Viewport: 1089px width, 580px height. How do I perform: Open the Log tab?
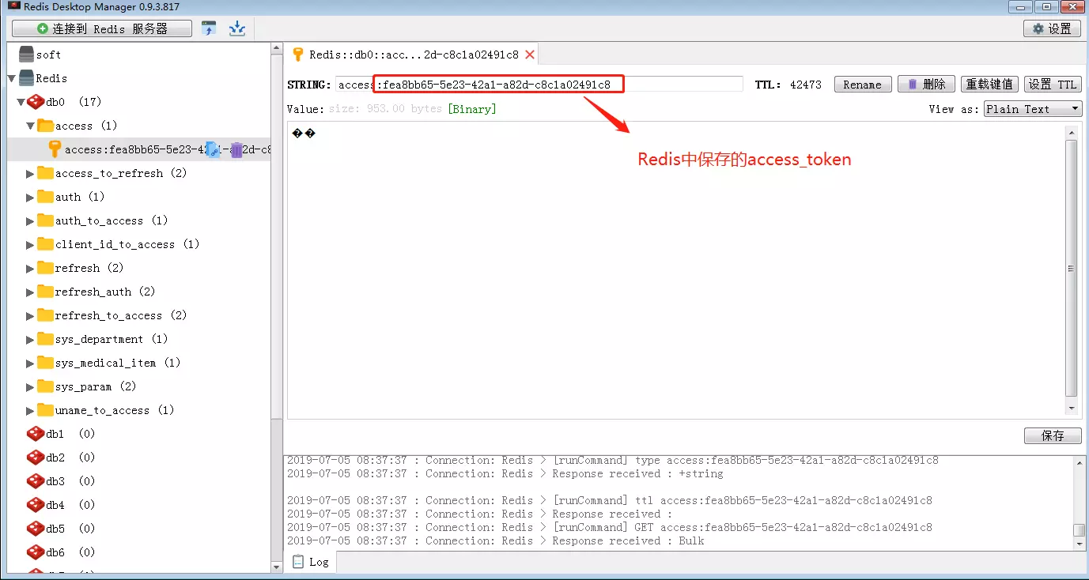(x=310, y=562)
